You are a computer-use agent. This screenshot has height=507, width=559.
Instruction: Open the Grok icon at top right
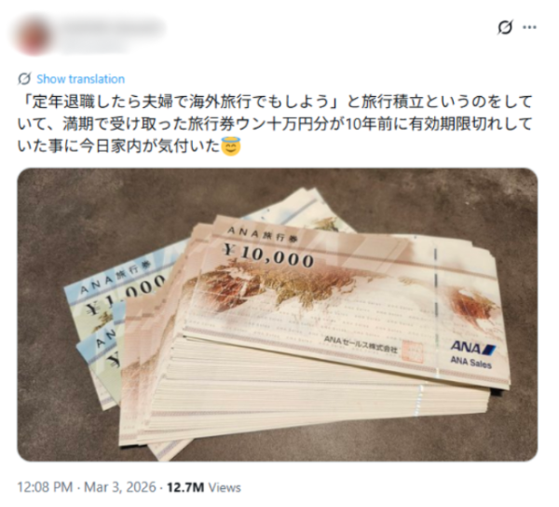505,27
